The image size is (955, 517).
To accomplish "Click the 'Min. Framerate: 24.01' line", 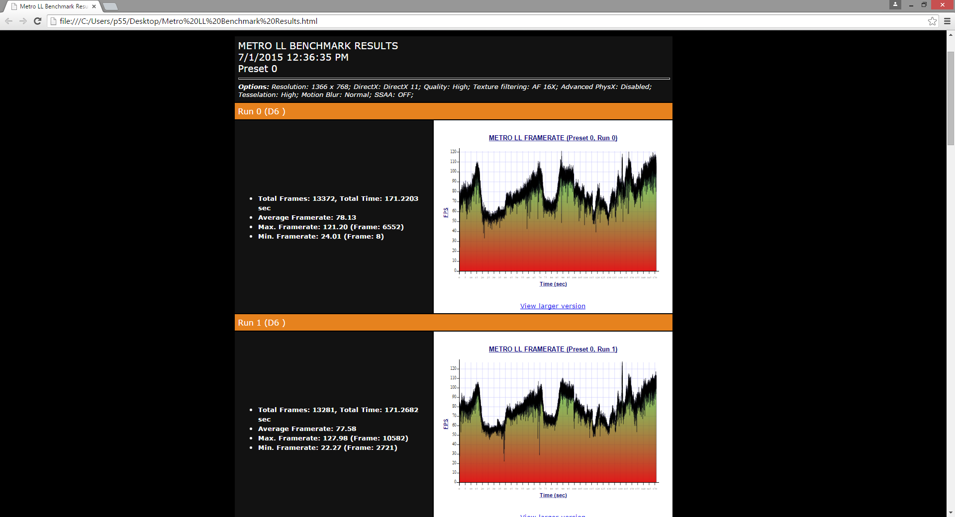I will pos(321,237).
